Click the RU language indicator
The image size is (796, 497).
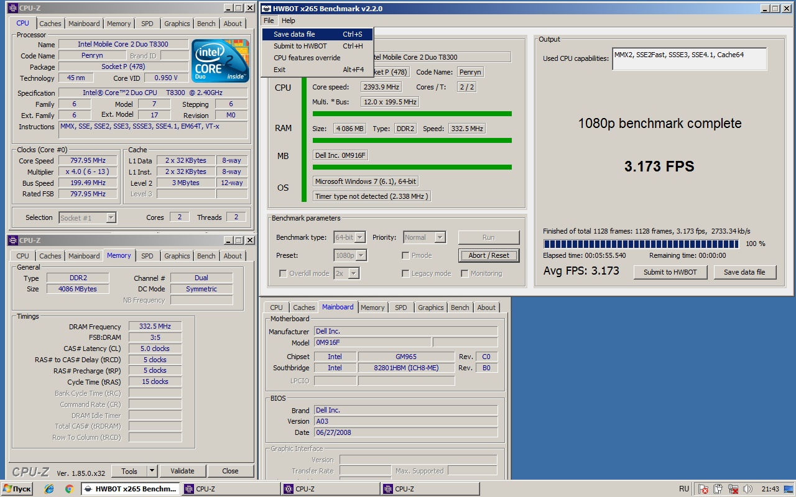click(x=684, y=489)
